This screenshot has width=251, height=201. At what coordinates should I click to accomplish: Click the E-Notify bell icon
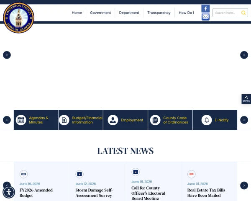tap(207, 120)
